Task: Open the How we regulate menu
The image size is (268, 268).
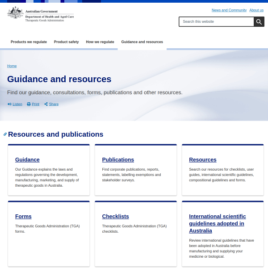Action: (100, 42)
